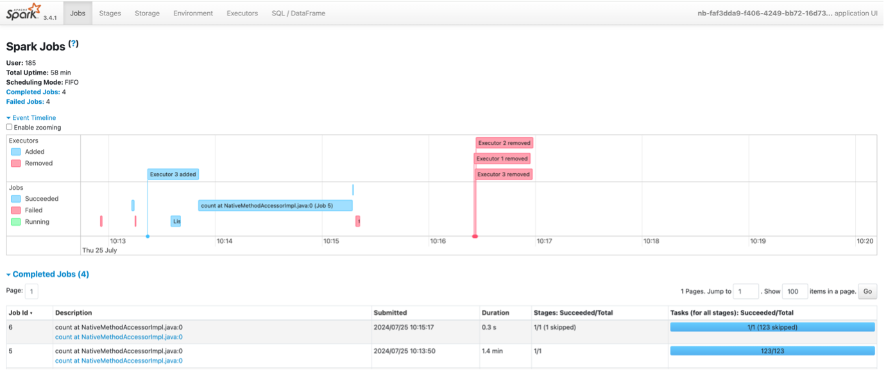Click the 10:14 timeline axis label
This screenshot has width=886, height=372.
coord(225,241)
